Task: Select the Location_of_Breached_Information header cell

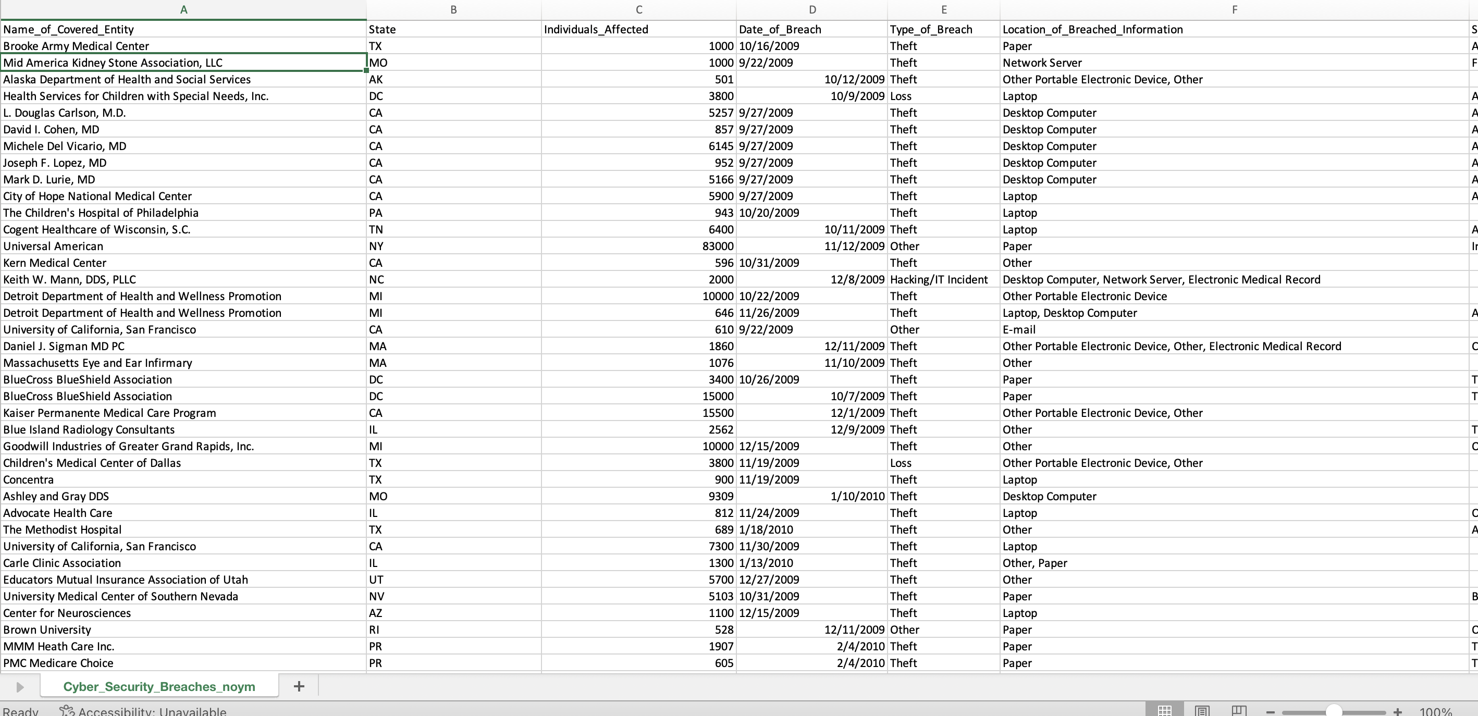Action: (1234, 29)
